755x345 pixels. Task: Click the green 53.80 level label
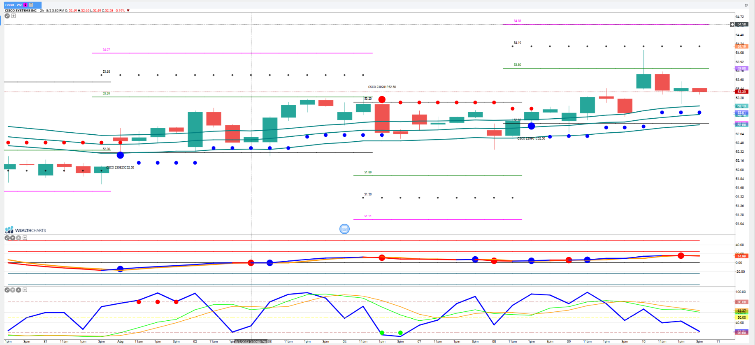[x=517, y=65]
